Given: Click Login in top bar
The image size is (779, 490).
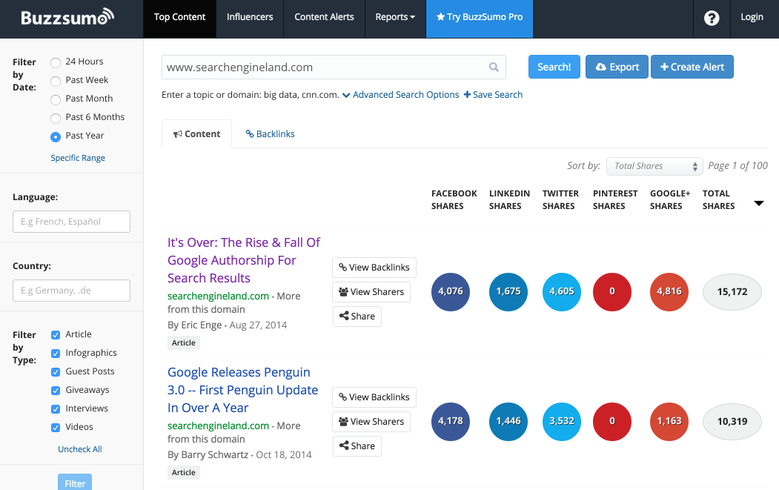Looking at the screenshot, I should tap(752, 17).
